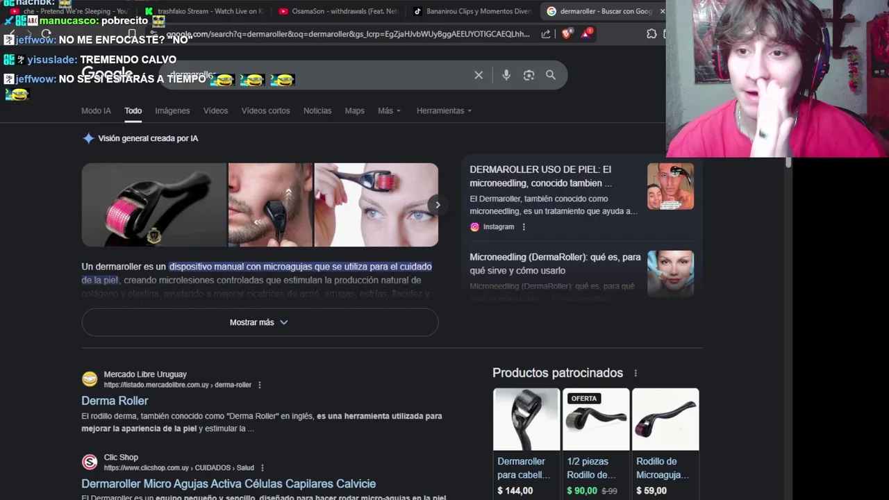Open Dermaroller Micro Agujas Activa Células link
The width and height of the screenshot is (889, 500).
(229, 484)
